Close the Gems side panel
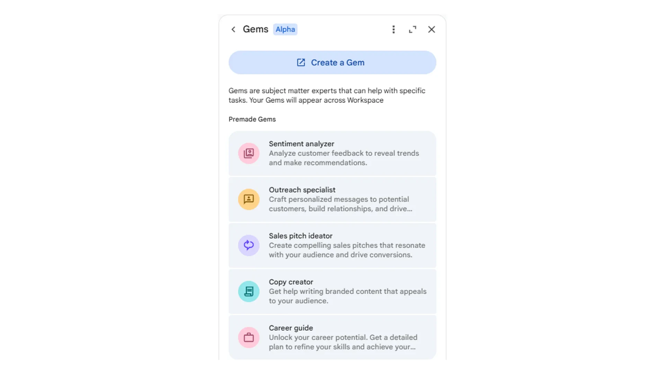The image size is (665, 374). click(x=432, y=29)
